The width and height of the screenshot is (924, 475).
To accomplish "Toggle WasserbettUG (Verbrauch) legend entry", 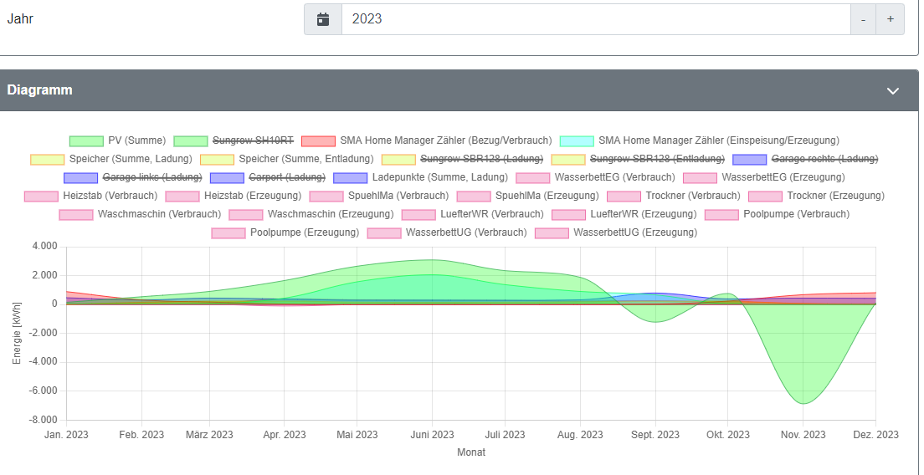I will (x=466, y=232).
